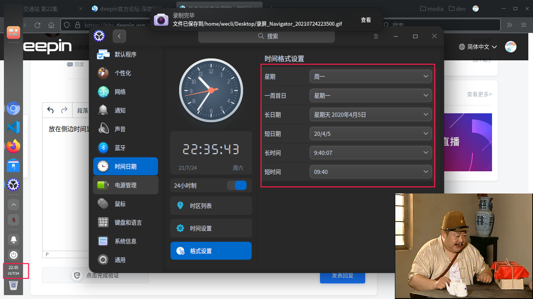
Task: Follow the 查看更多> link
Action: [x=480, y=94]
